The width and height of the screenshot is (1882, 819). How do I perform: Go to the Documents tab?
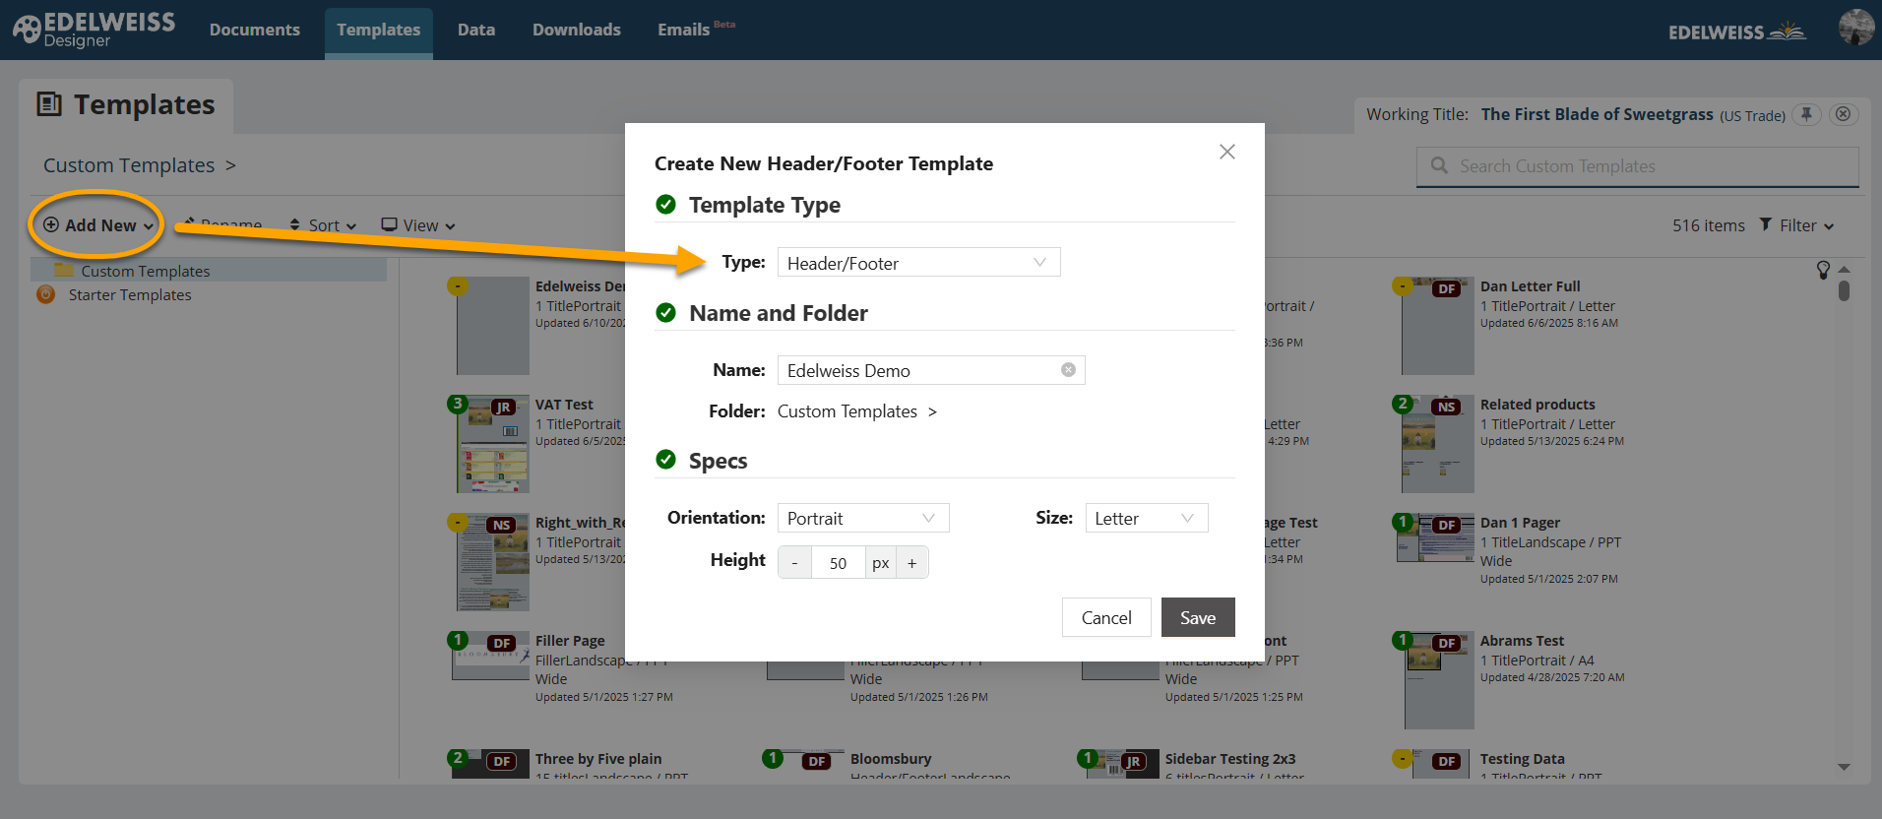(255, 30)
